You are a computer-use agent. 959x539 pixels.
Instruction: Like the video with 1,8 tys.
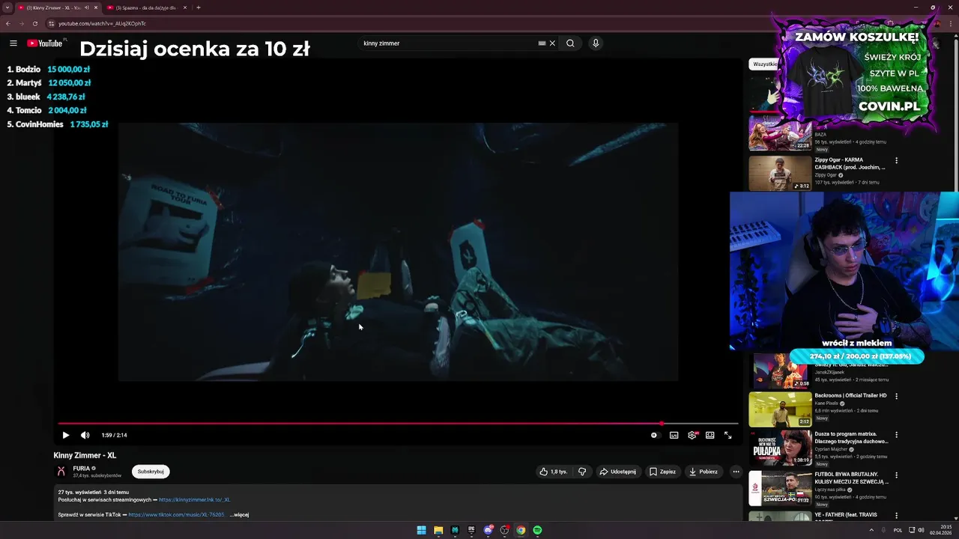[554, 472]
